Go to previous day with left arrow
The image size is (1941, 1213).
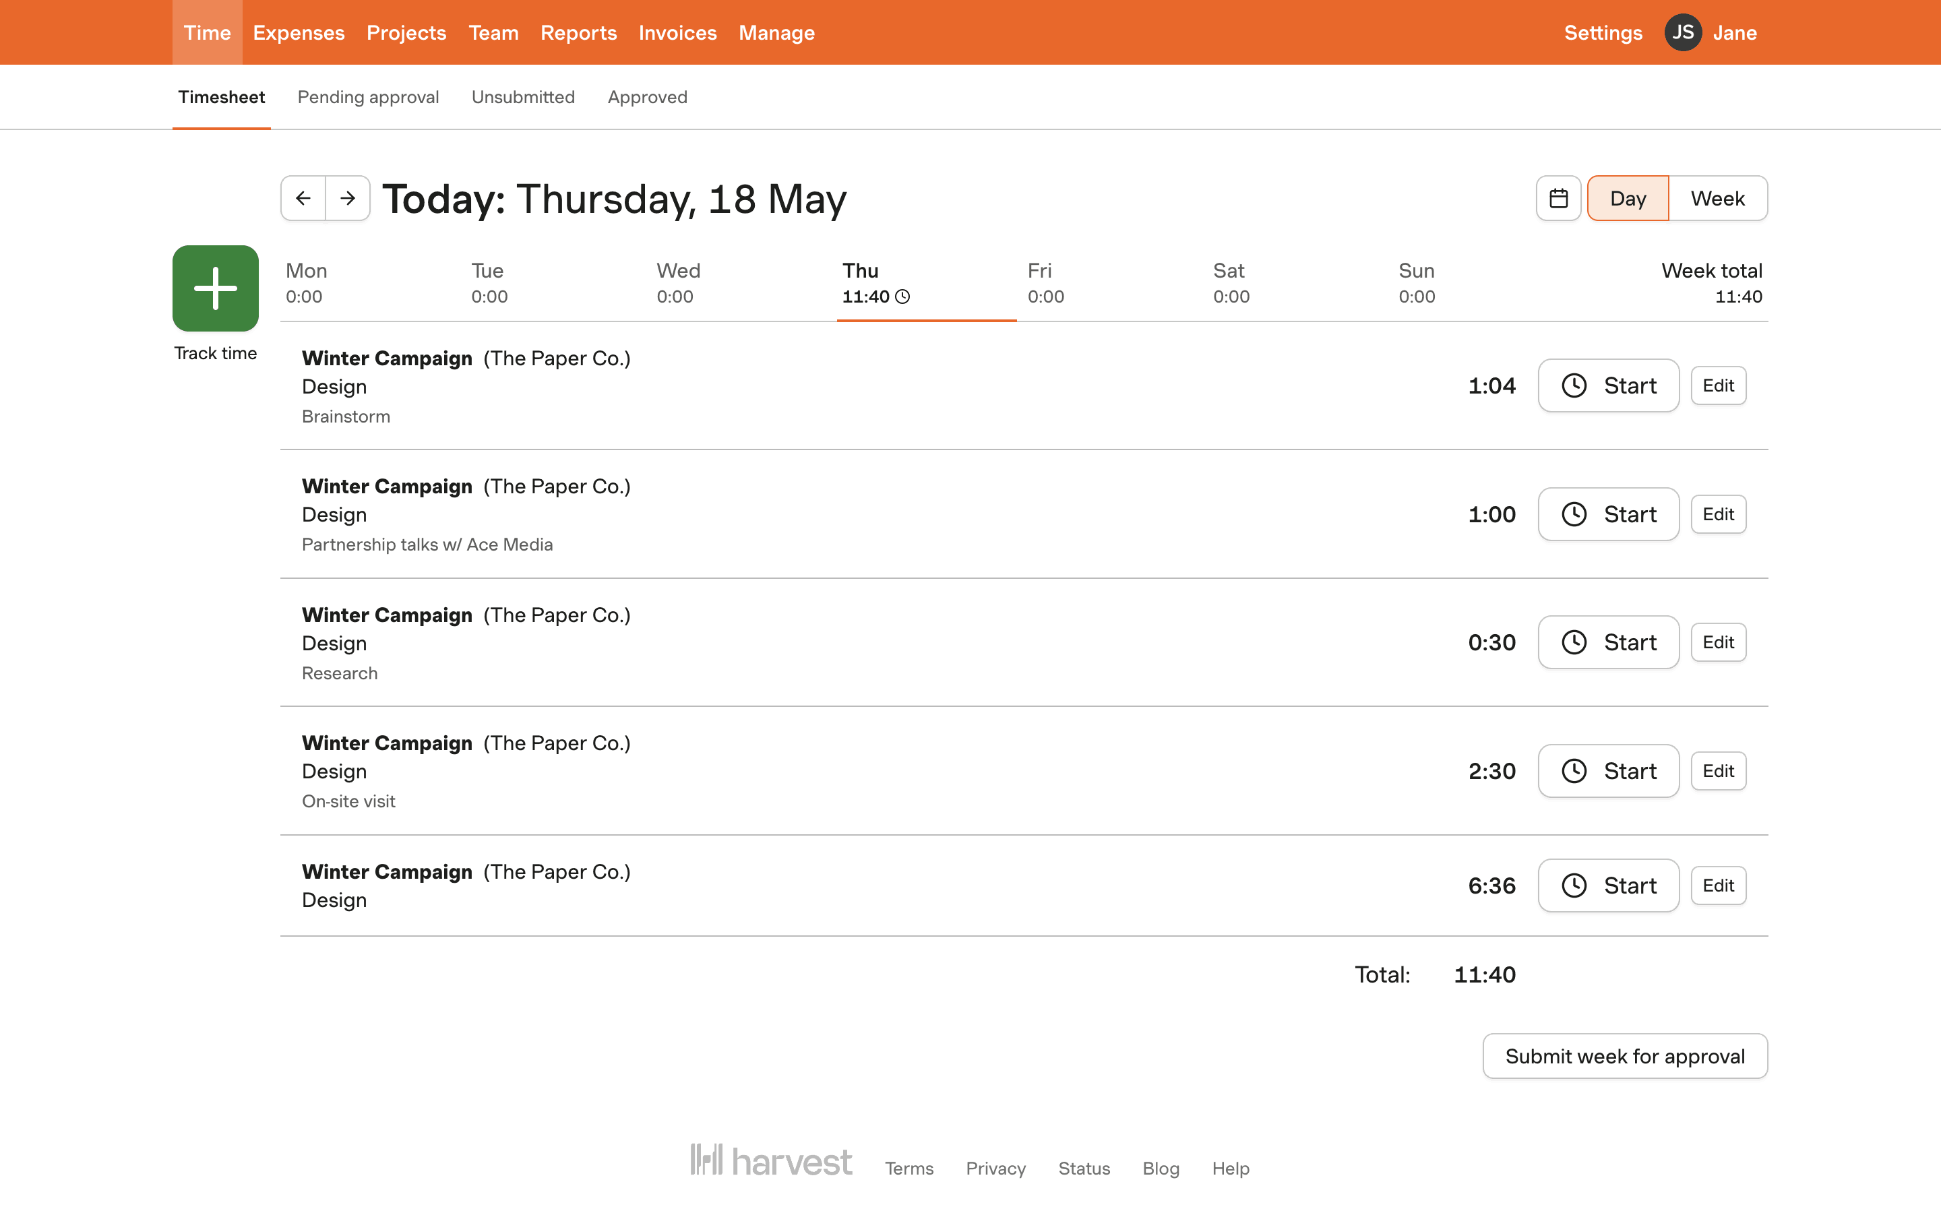tap(303, 198)
